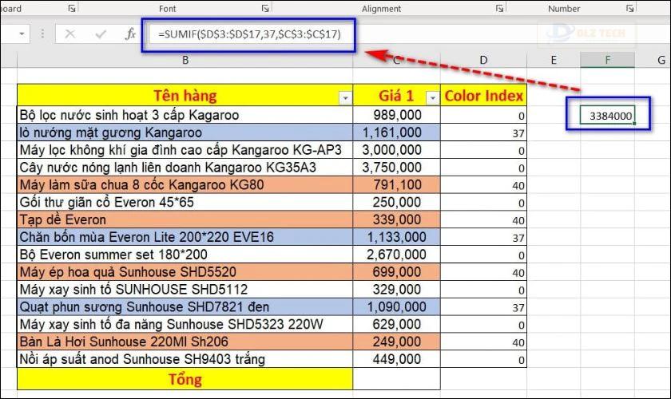Select price cell 329,000
The width and height of the screenshot is (671, 399).
click(x=397, y=290)
